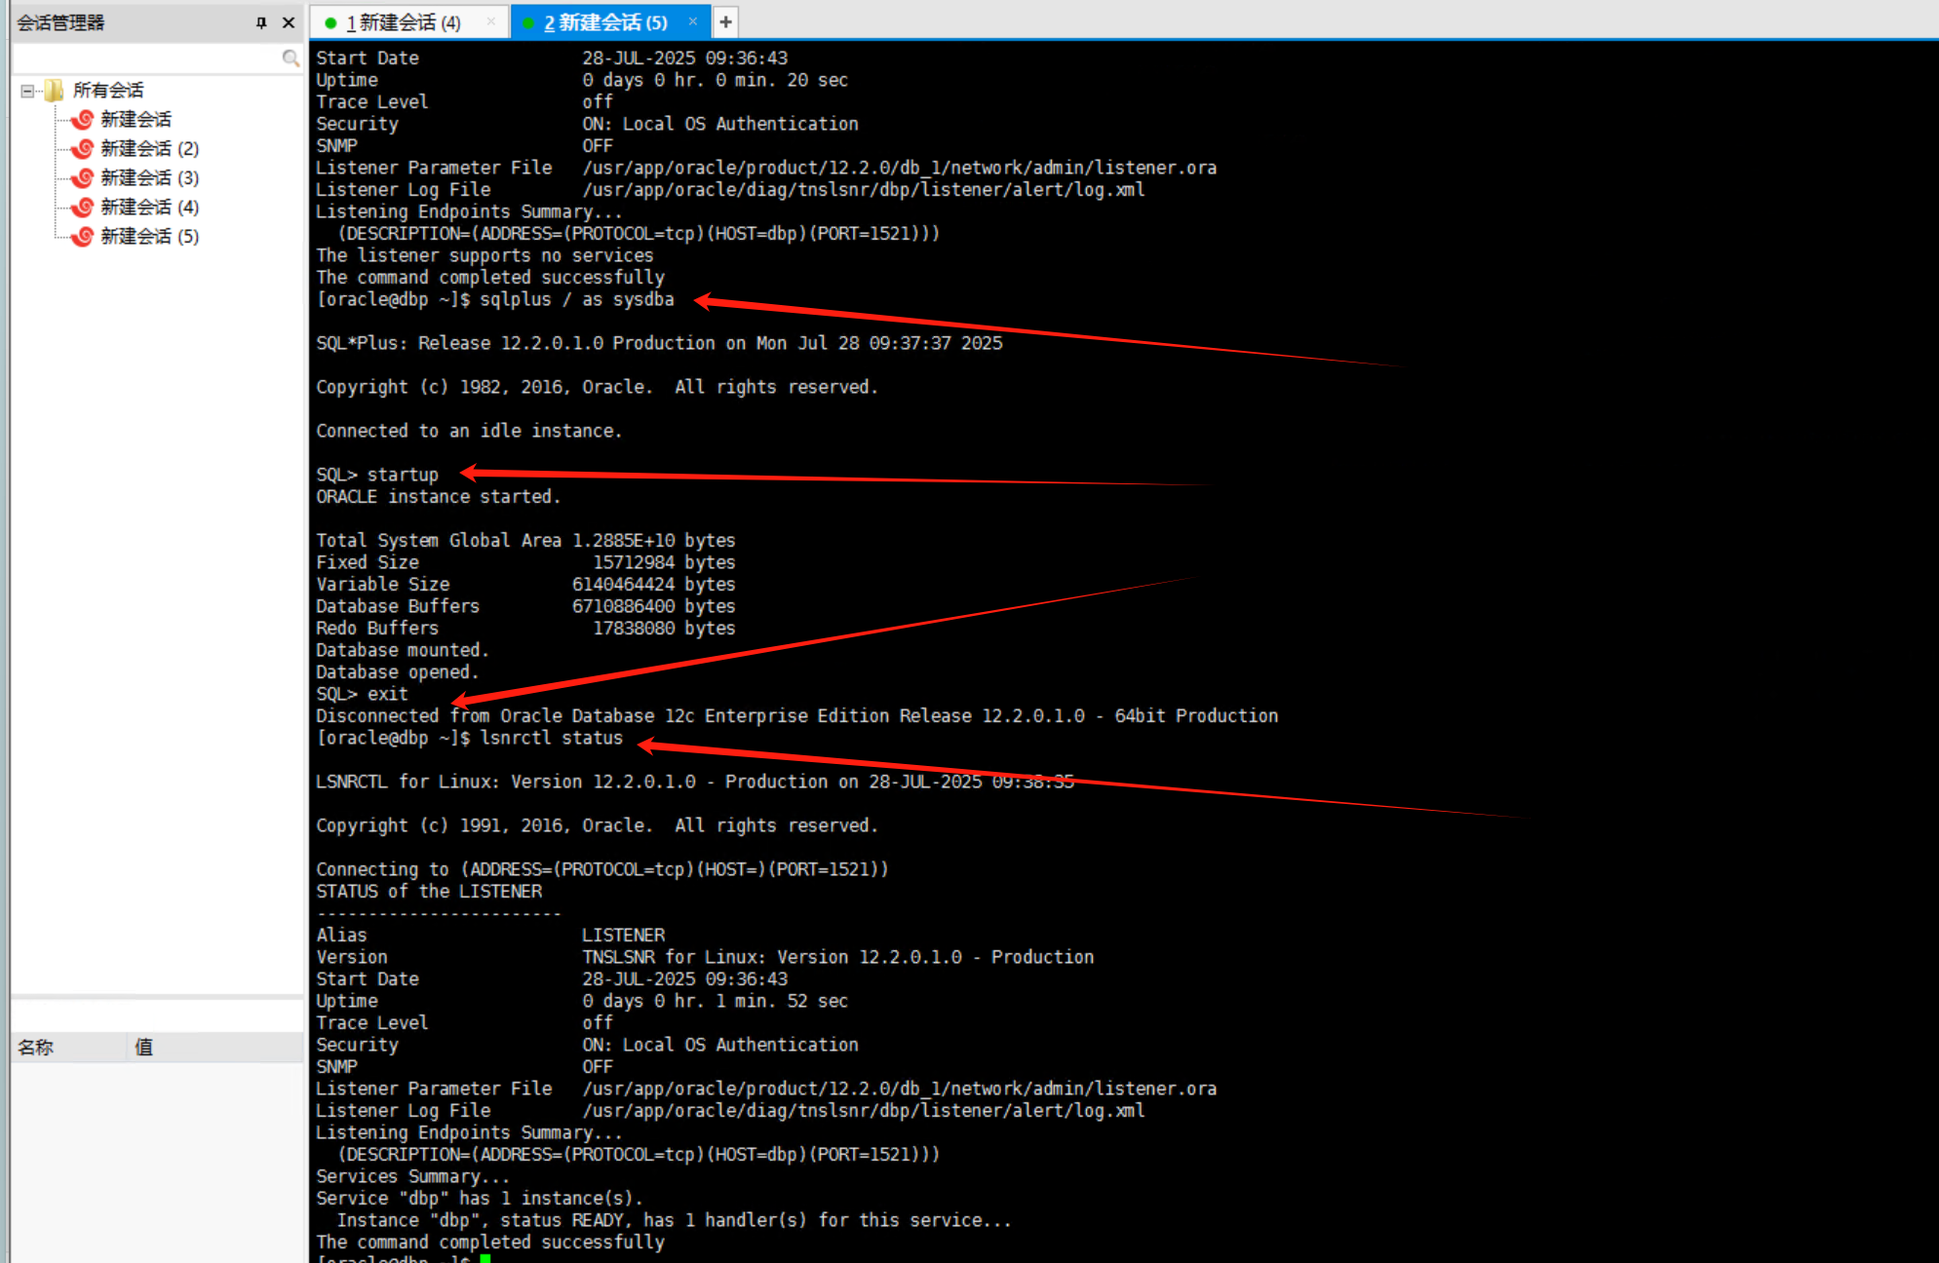Add a new tab with plus button
The height and width of the screenshot is (1263, 1939).
(725, 21)
